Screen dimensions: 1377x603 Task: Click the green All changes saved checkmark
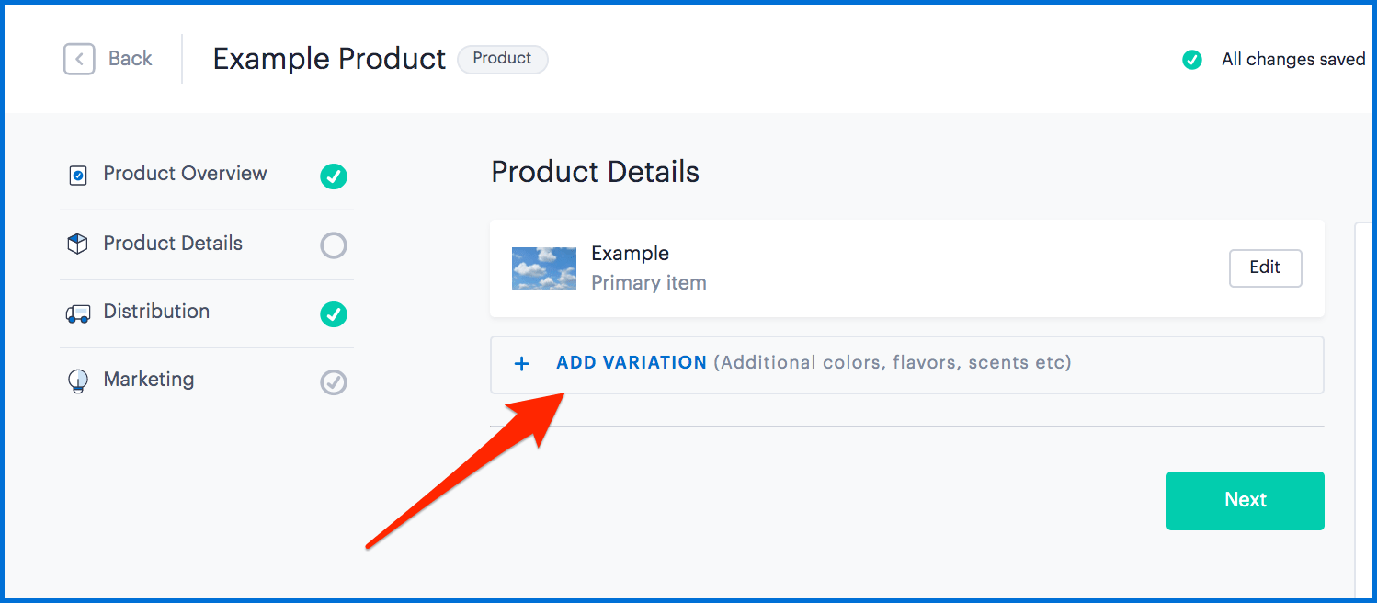pos(1192,60)
